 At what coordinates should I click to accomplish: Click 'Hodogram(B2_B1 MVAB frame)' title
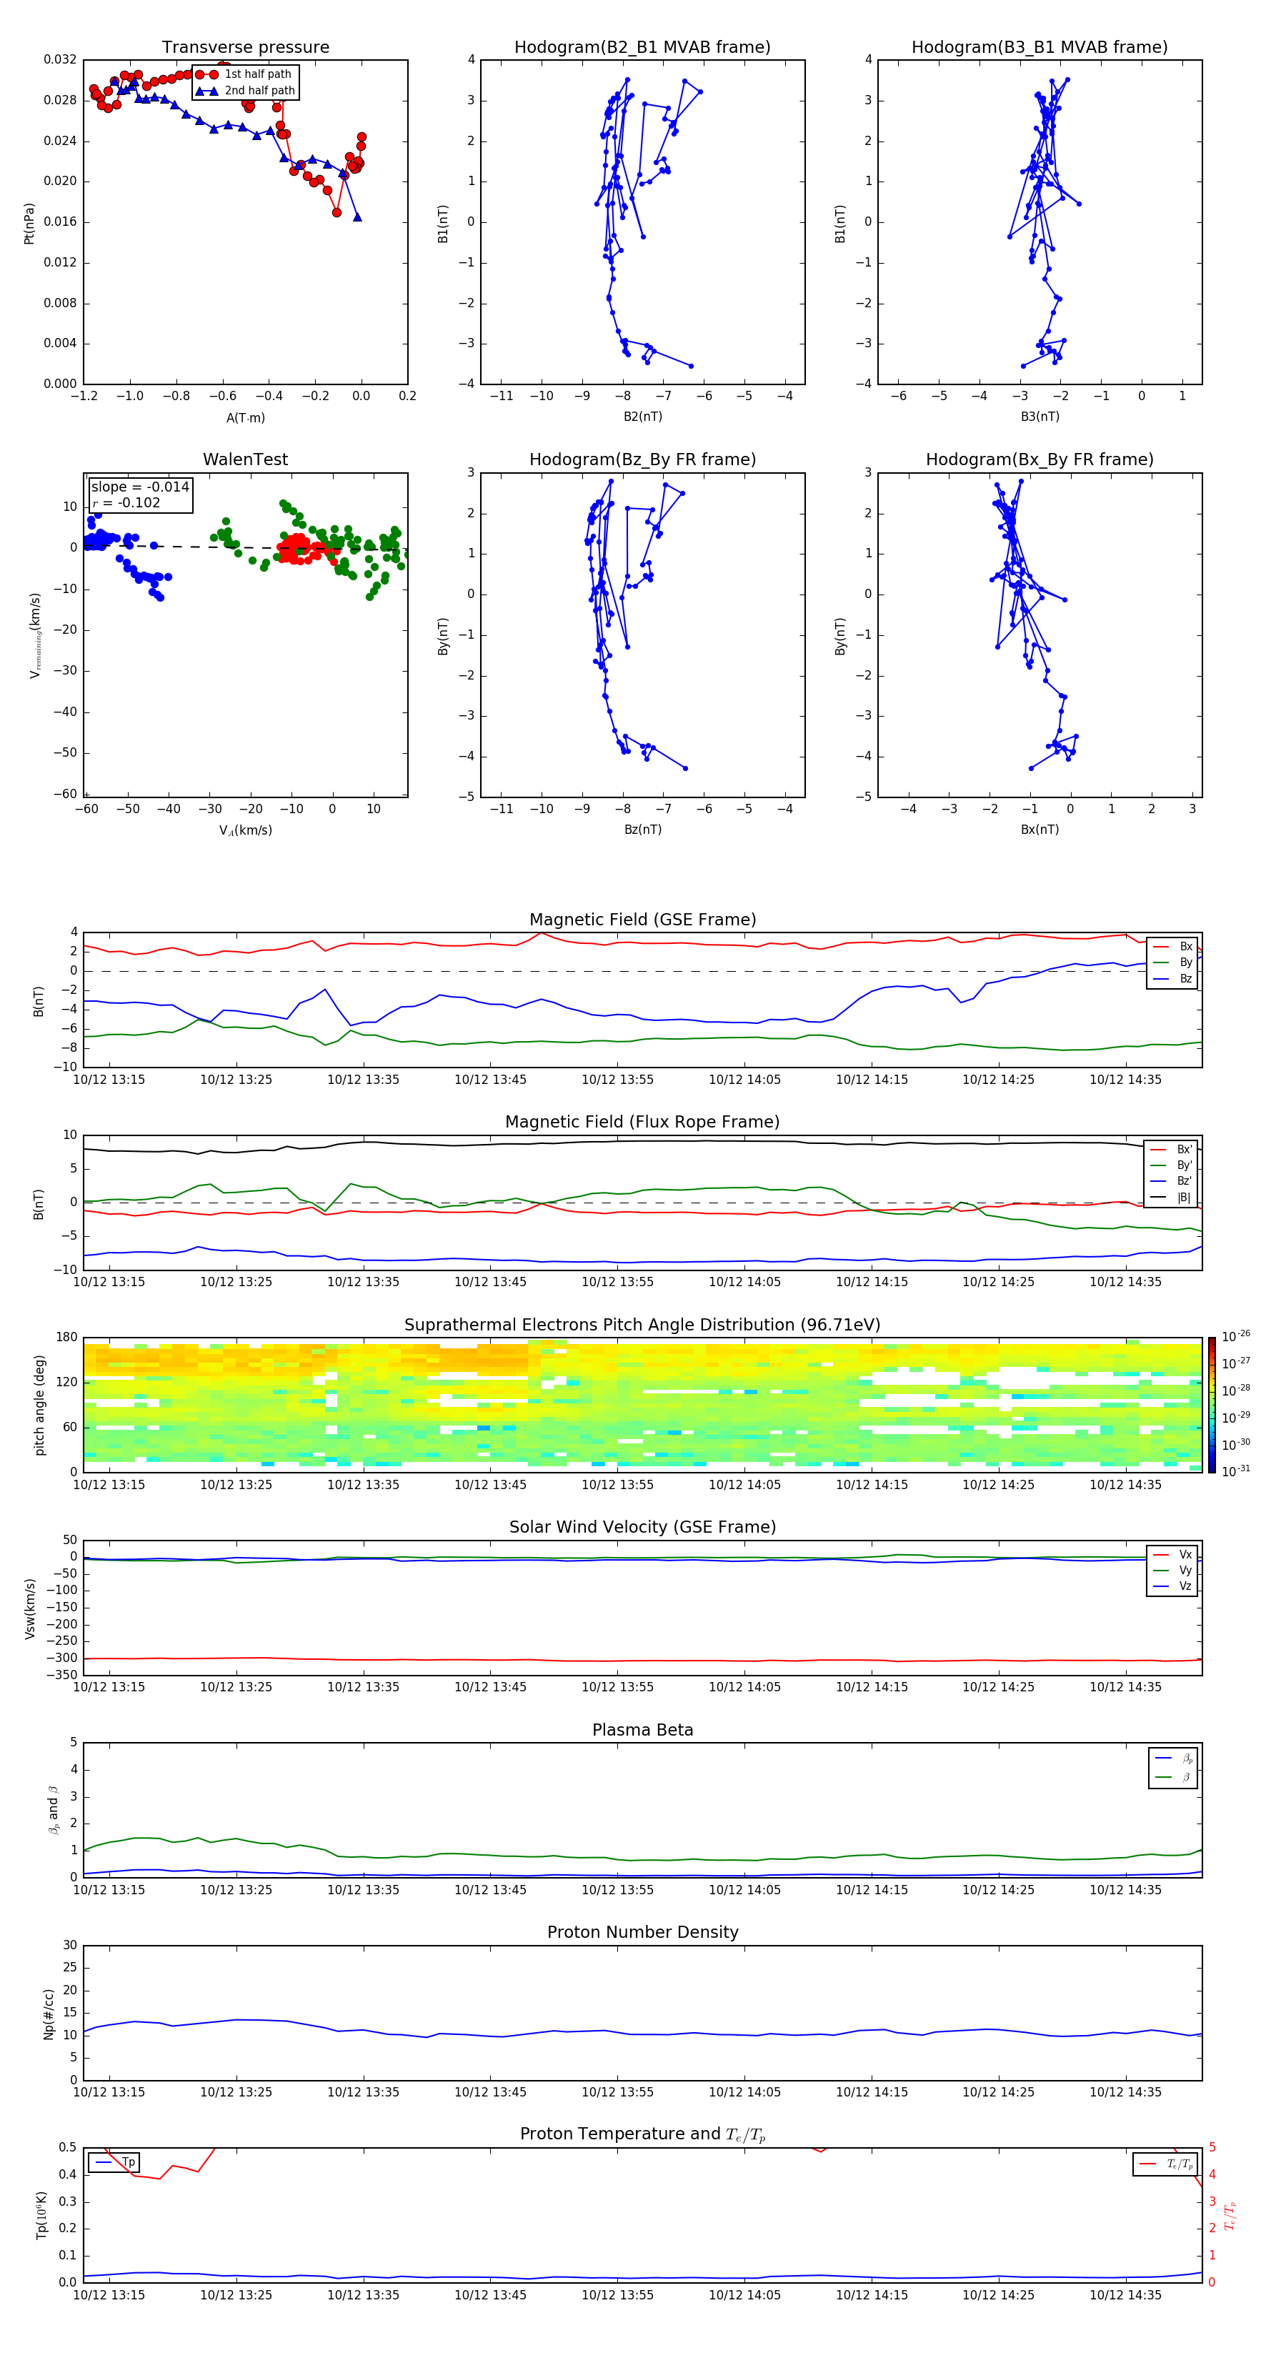(x=642, y=48)
